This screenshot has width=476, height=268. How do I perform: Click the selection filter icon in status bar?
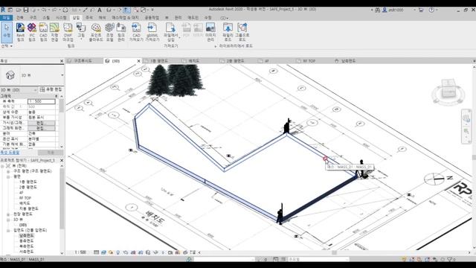pyautogui.click(x=450, y=260)
